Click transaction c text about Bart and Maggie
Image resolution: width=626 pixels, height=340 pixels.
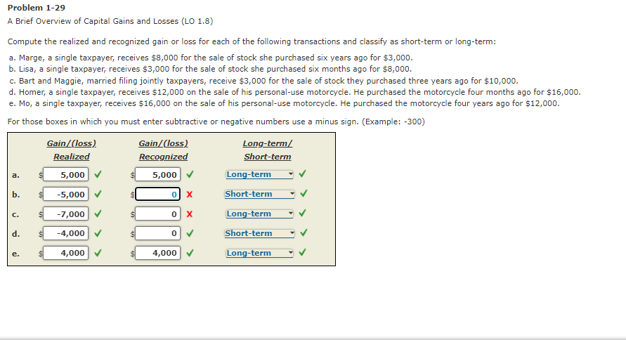[x=263, y=81]
